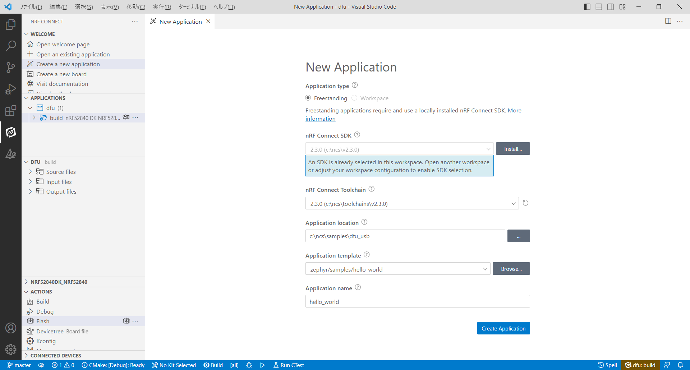
Task: Click the help icon next to Application name
Action: point(358,287)
